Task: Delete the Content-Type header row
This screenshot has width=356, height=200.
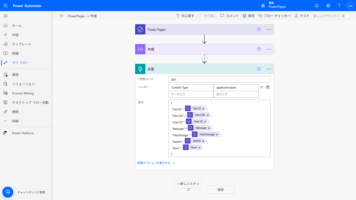Action: [x=261, y=87]
